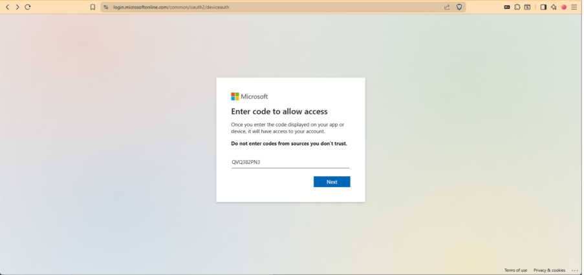Viewport: 584px width, 275px height.
Task: Go back to the previous page
Action: (8, 7)
